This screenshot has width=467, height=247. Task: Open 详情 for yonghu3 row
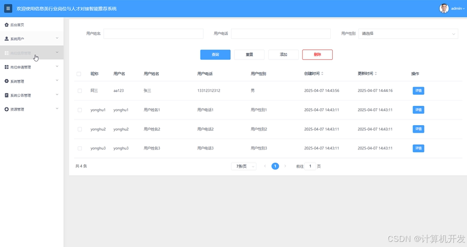(x=419, y=148)
